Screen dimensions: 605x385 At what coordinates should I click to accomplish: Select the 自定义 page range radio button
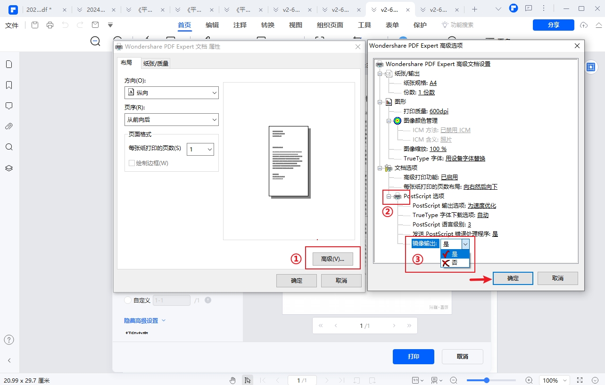click(127, 300)
